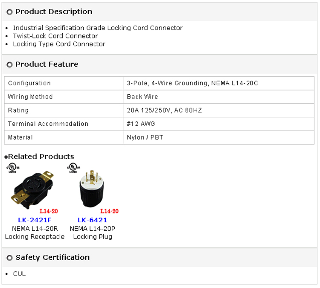
Task: Click the circle icon beside Product Description
Action: [x=10, y=12]
